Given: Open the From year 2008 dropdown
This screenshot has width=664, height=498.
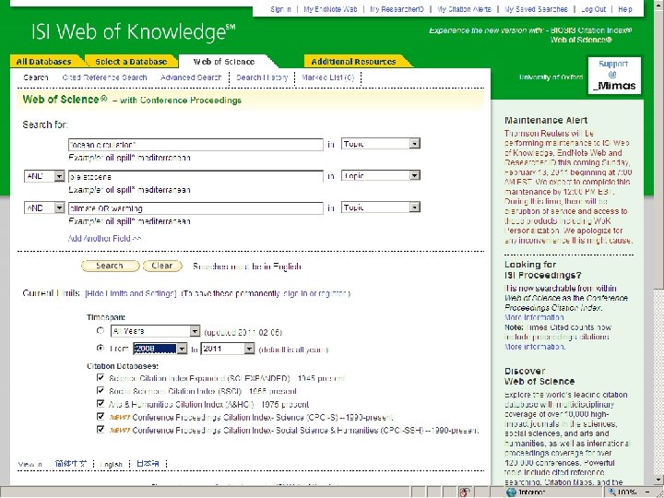Looking at the screenshot, I should click(160, 349).
